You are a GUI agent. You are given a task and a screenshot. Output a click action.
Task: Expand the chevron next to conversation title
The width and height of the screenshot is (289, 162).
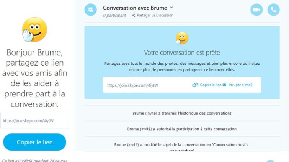tap(171, 8)
